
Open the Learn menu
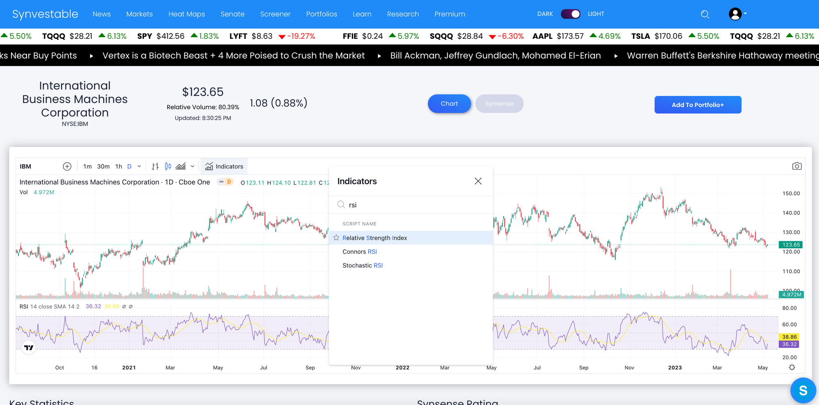tap(362, 14)
